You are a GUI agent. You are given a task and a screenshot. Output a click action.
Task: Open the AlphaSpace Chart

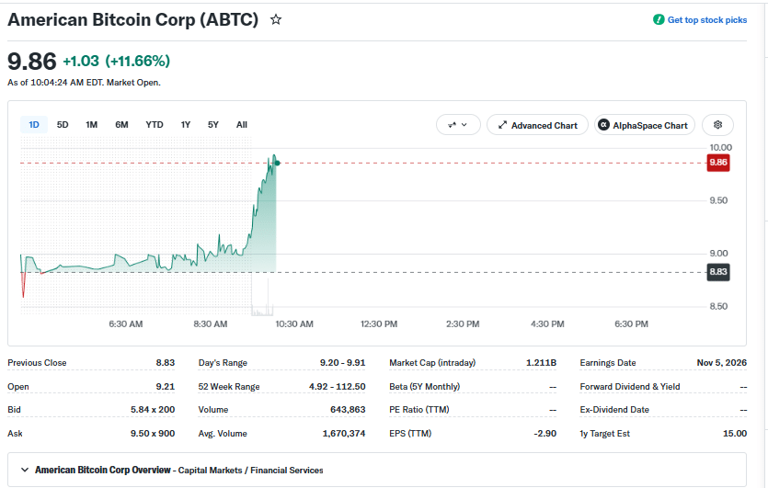click(x=644, y=125)
